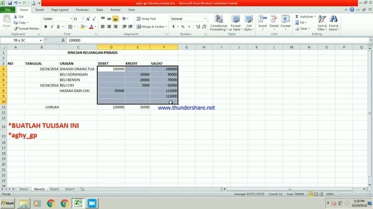Viewport: 373px width, 209px height.
Task: Open the font size dropdown
Action: pyautogui.click(x=83, y=19)
